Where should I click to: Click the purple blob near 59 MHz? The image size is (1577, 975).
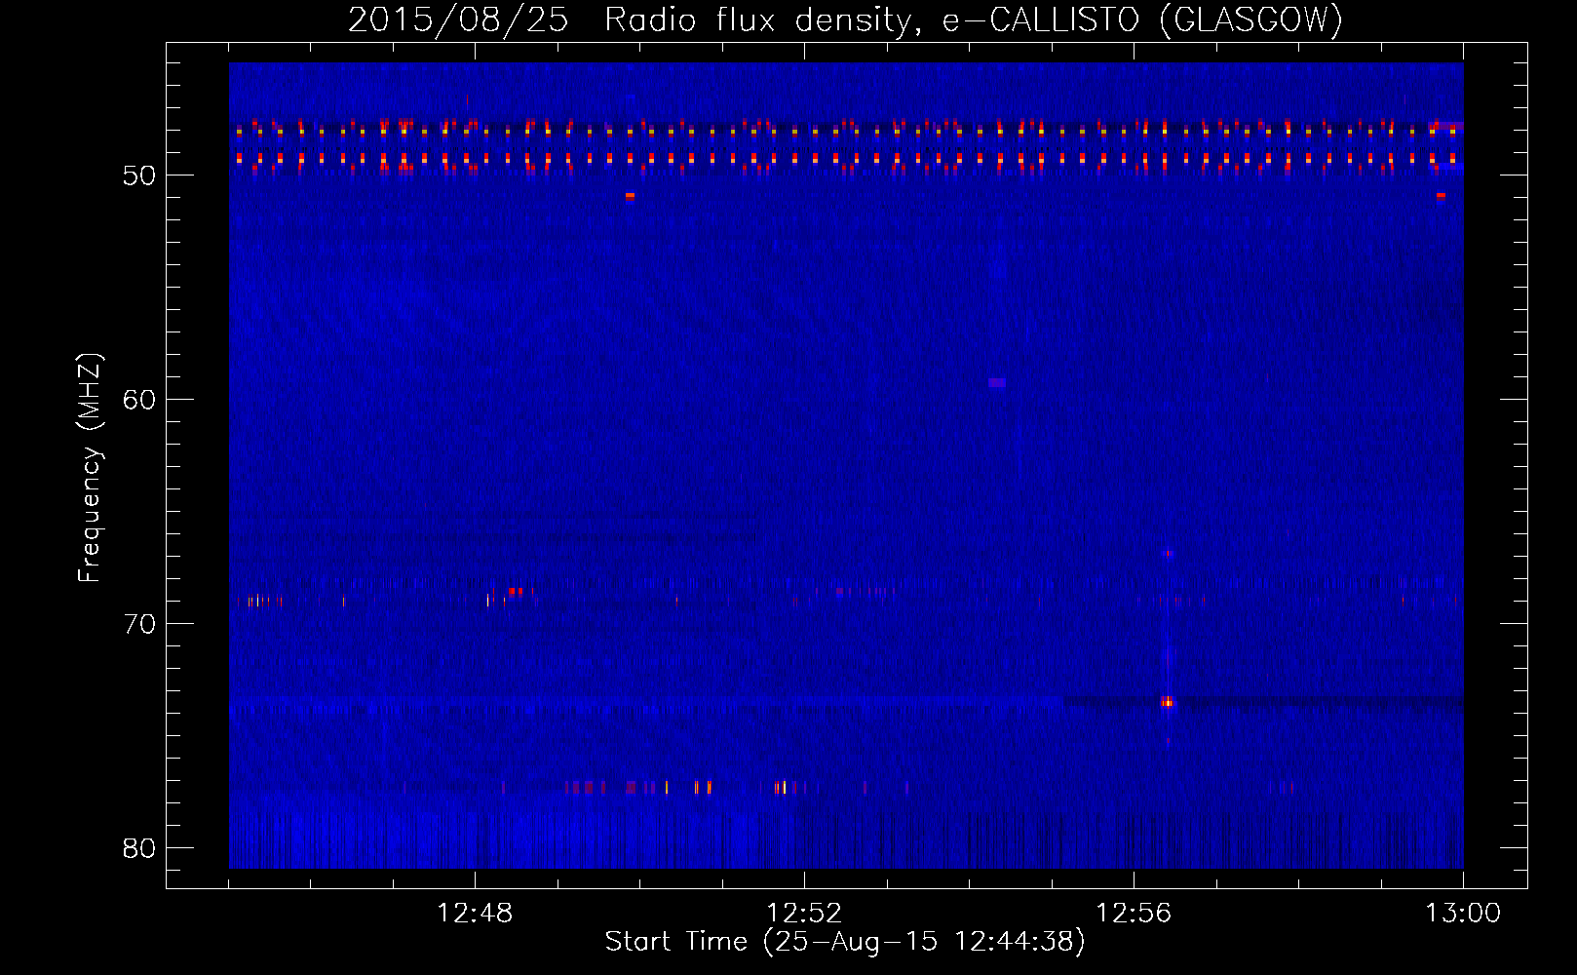(996, 383)
